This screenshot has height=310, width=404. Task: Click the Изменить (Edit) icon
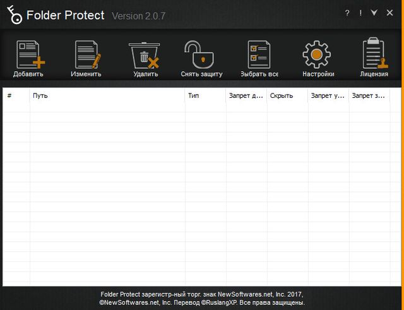tap(88, 55)
